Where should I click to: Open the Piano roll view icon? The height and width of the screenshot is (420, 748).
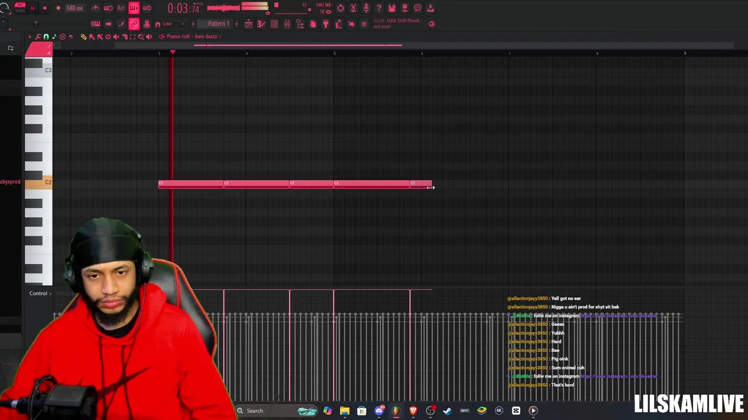click(x=261, y=24)
